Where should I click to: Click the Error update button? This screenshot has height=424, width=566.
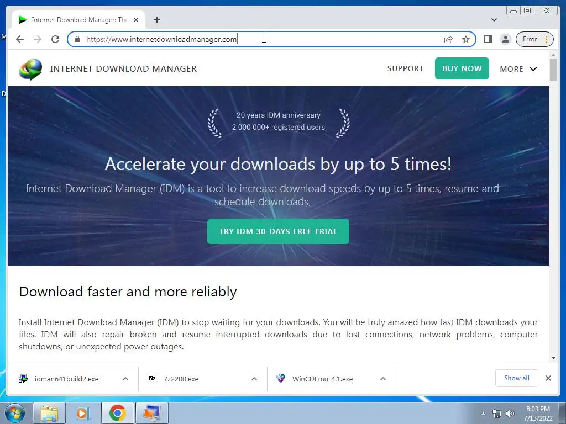click(x=534, y=39)
